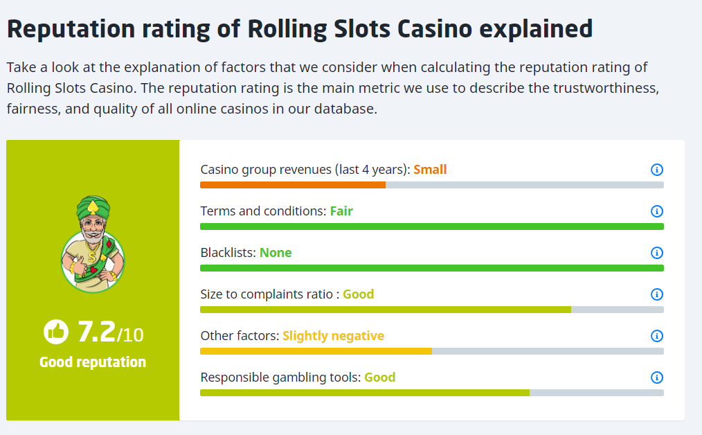Click the Good reputation label
Viewport: 702px width, 435px height.
click(93, 362)
